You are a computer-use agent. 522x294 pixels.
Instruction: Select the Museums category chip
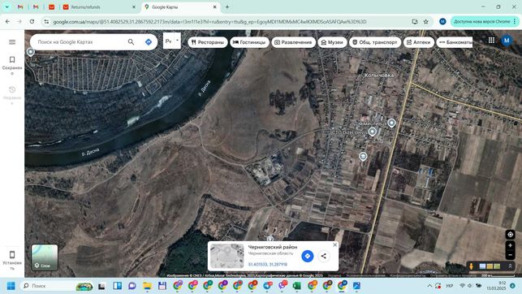pyautogui.click(x=332, y=42)
